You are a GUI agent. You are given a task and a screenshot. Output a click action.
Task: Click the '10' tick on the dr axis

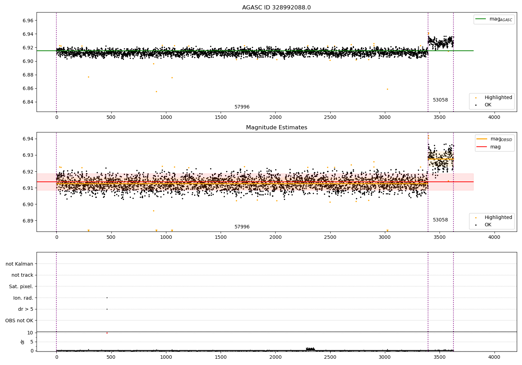30,333
